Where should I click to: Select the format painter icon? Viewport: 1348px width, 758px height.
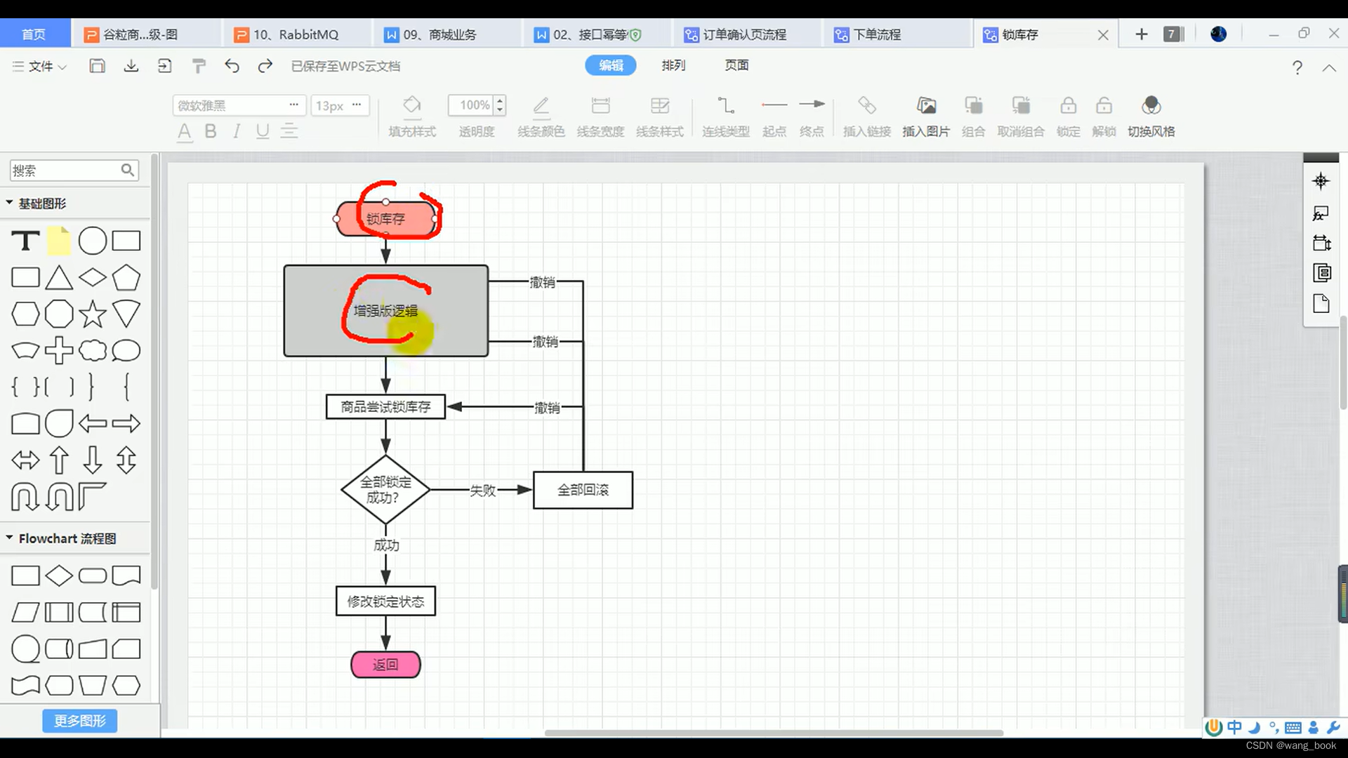[199, 66]
